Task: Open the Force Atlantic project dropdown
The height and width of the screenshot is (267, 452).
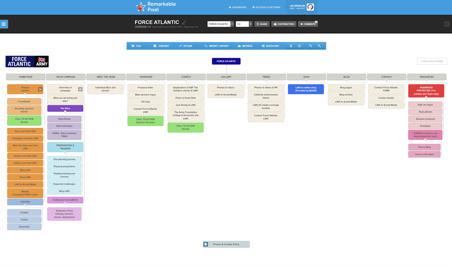Action: (x=232, y=24)
